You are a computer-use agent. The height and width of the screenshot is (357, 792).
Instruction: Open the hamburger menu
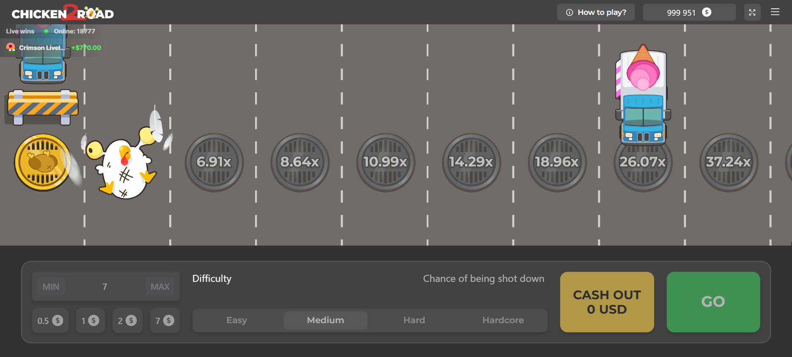tap(775, 12)
